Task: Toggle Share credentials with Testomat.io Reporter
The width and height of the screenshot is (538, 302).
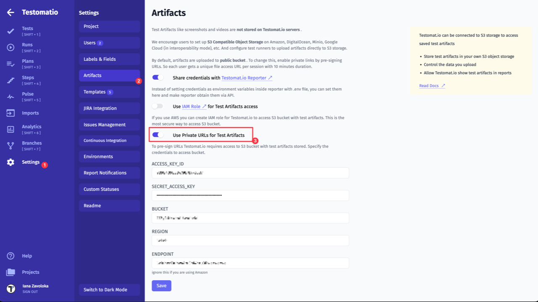Action: coord(158,78)
